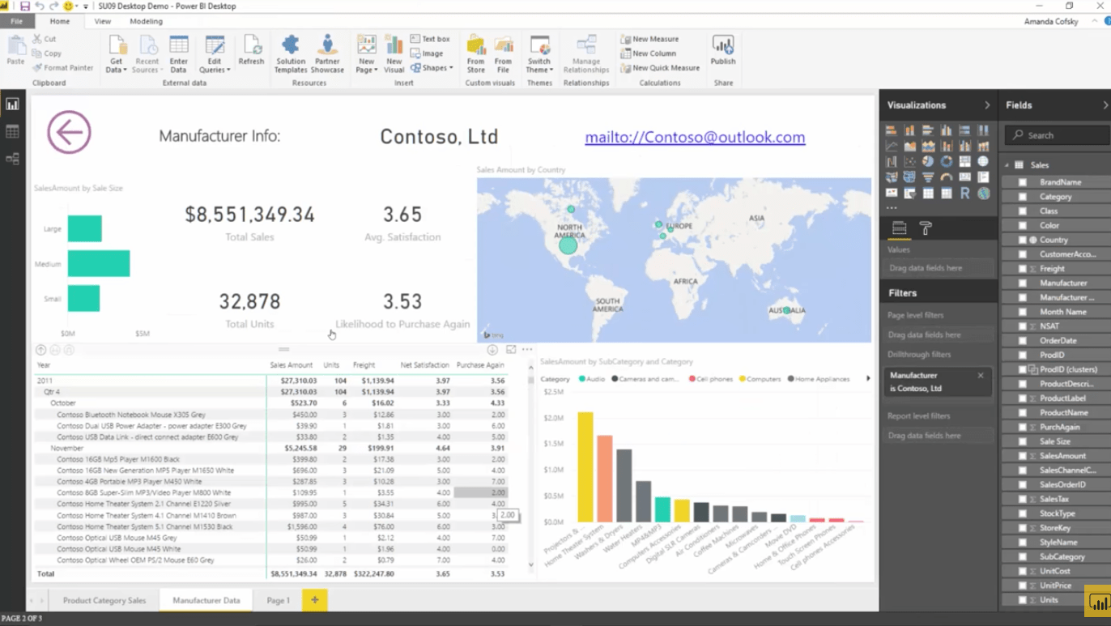
Task: Open Data view in left sidebar
Action: (12, 131)
